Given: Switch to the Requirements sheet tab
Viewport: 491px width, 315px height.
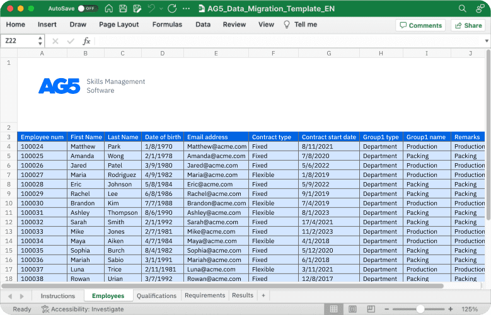Looking at the screenshot, I should click(205, 295).
